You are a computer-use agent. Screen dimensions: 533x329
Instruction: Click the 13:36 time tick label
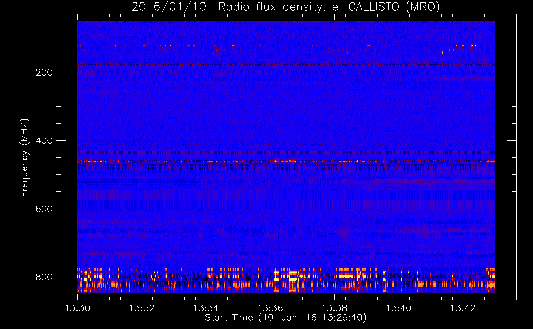pos(270,308)
